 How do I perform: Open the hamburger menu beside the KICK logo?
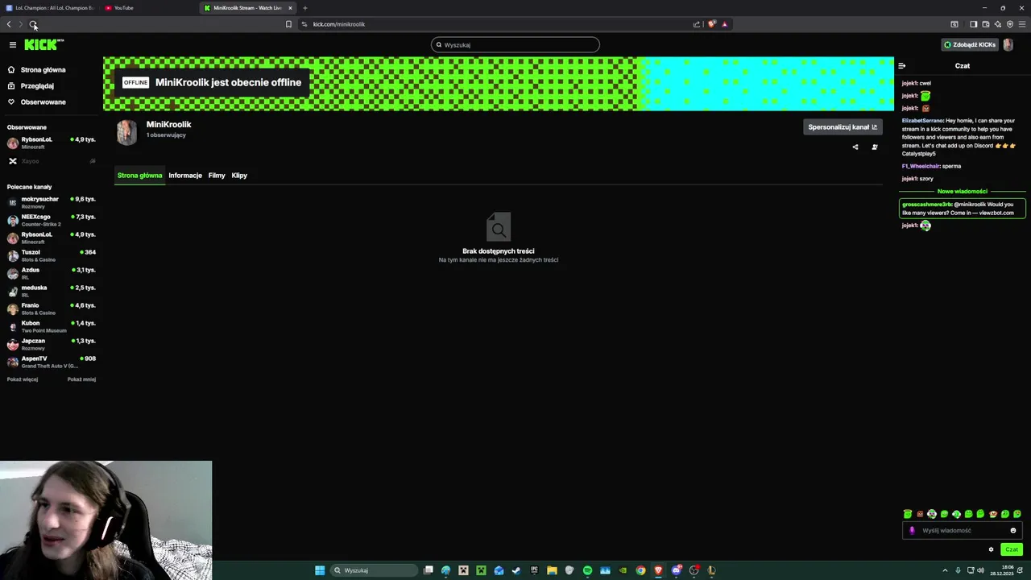click(x=12, y=45)
